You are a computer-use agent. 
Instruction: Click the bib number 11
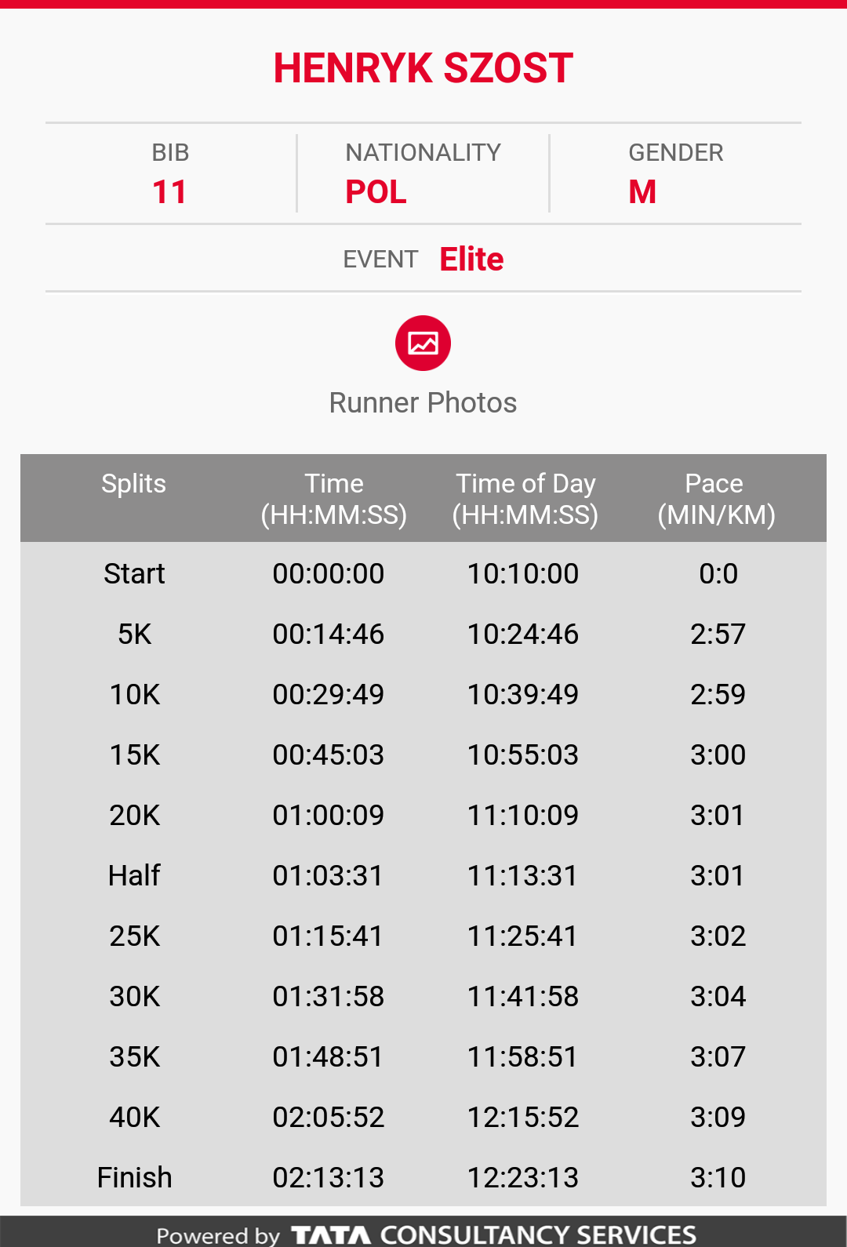(x=169, y=192)
